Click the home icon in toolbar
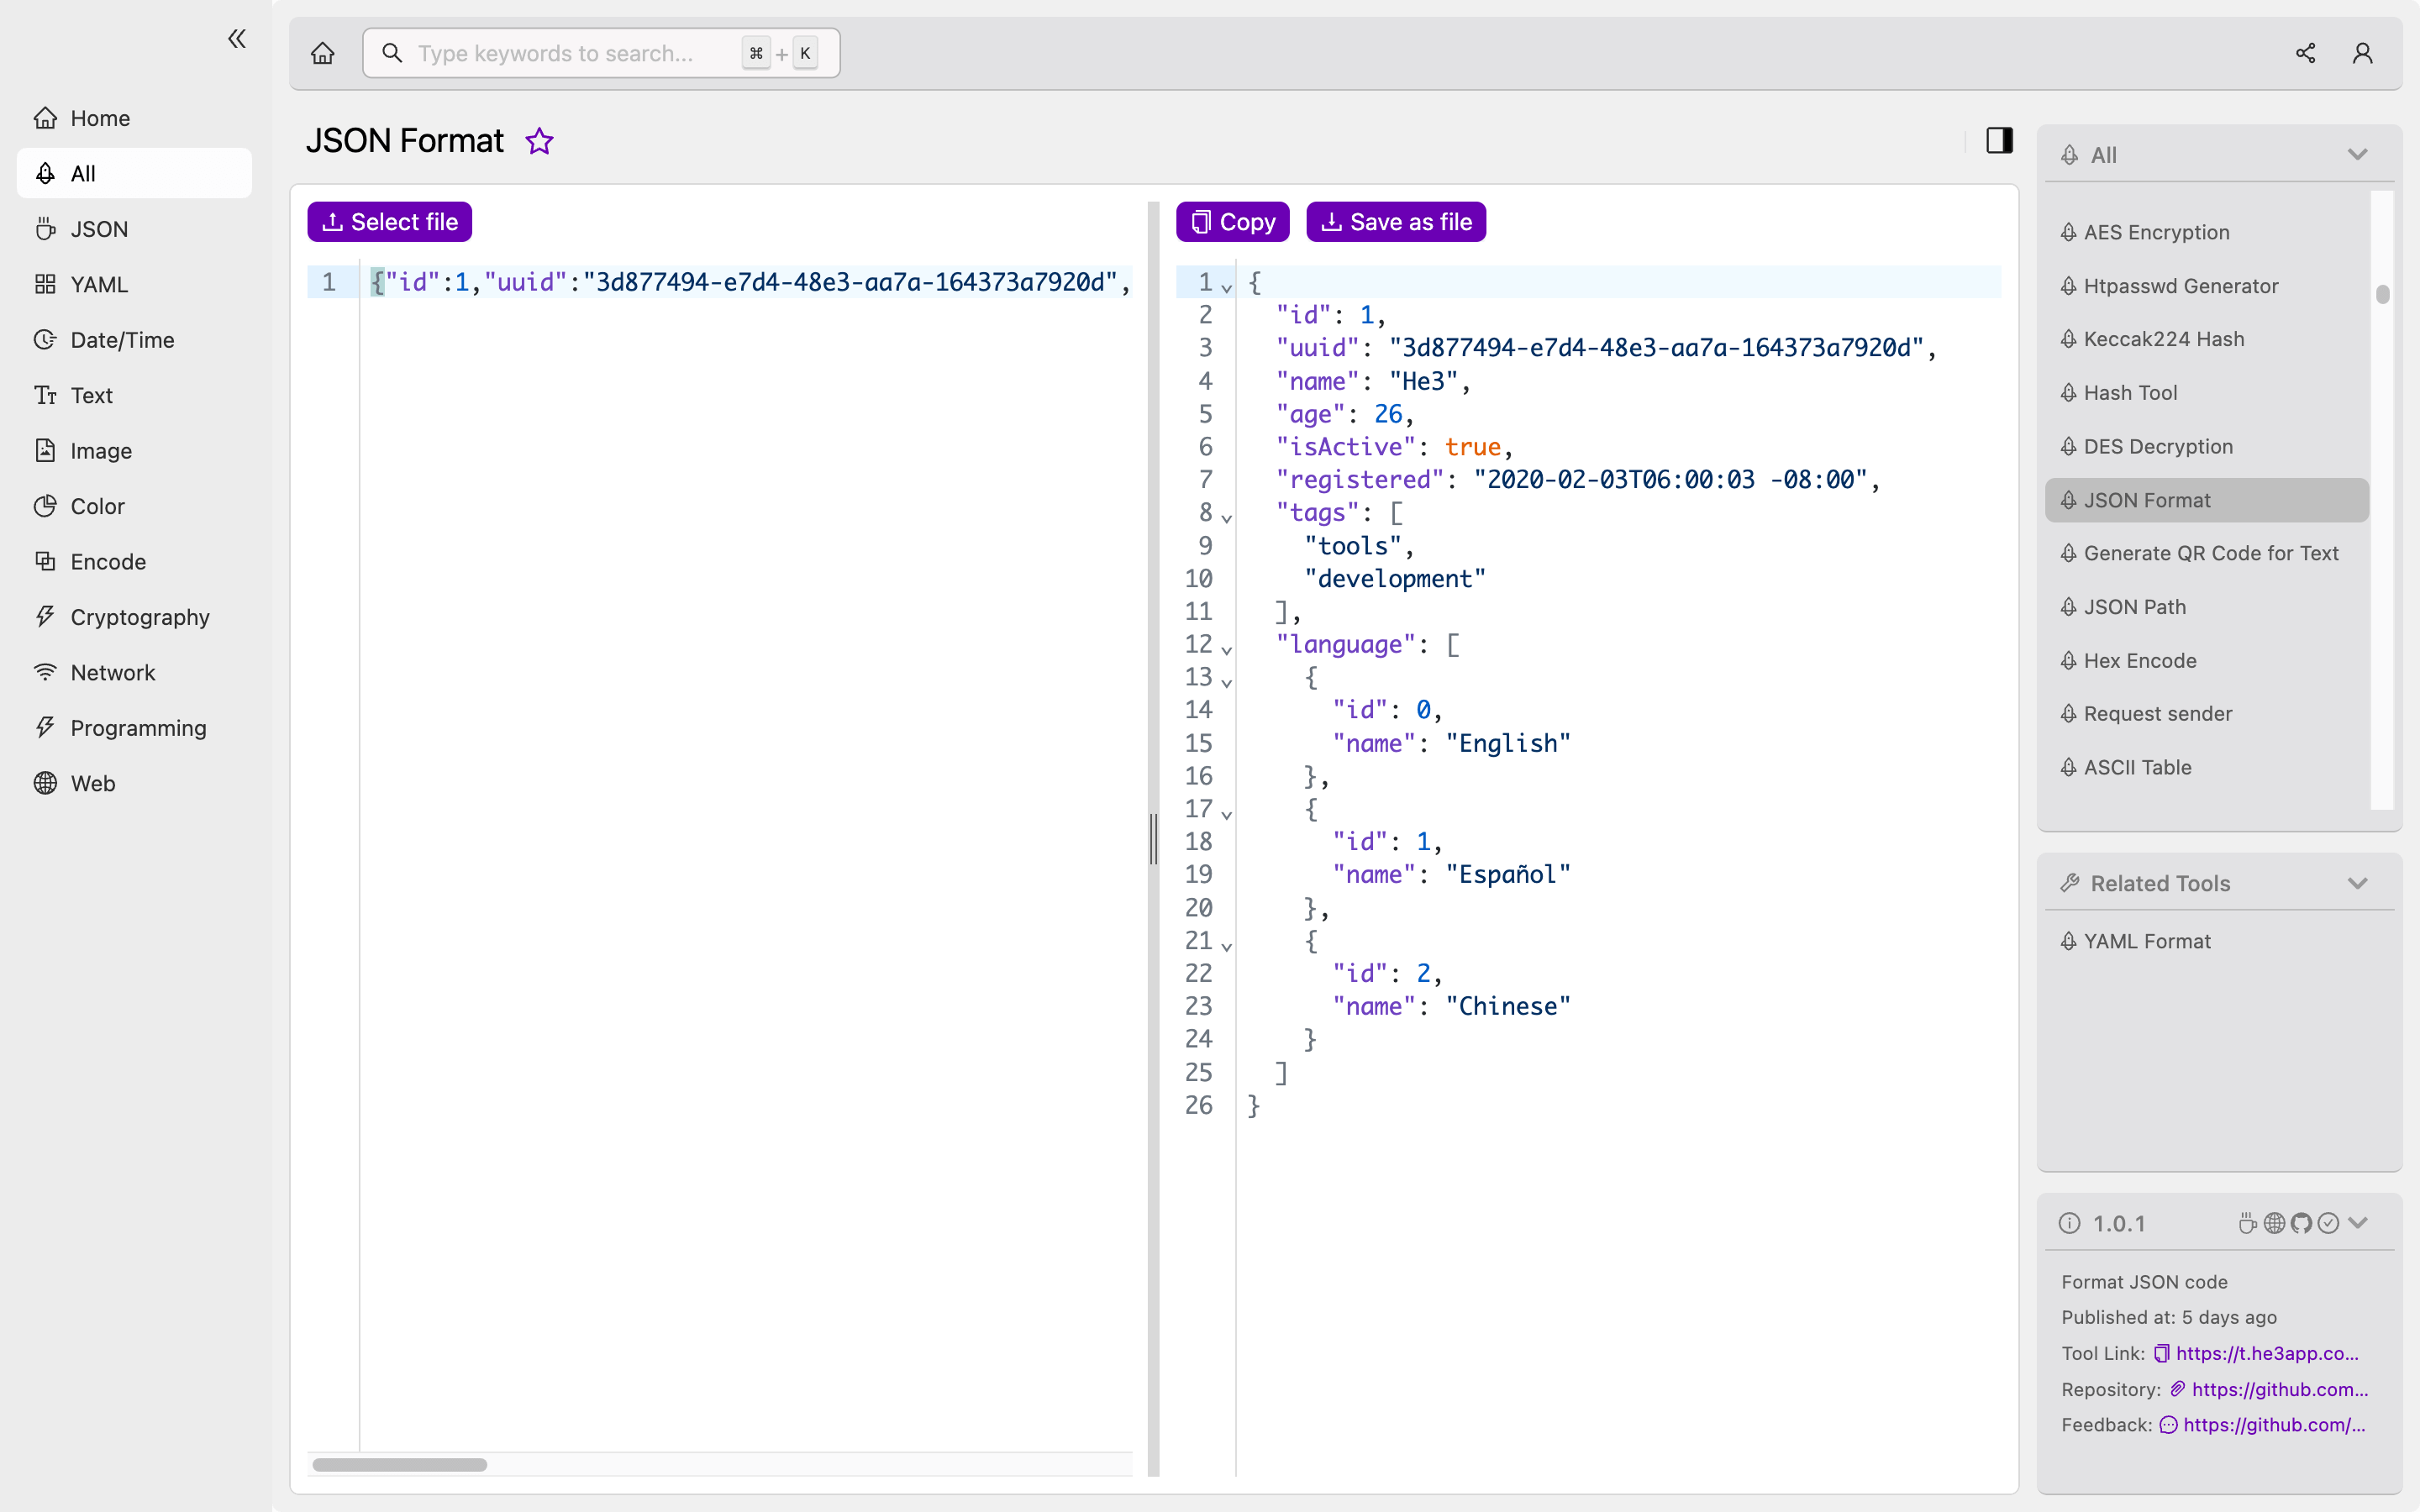 coord(323,52)
